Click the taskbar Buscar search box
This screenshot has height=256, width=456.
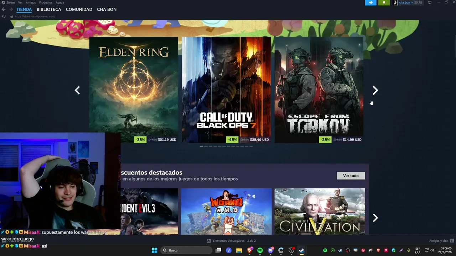(x=186, y=250)
